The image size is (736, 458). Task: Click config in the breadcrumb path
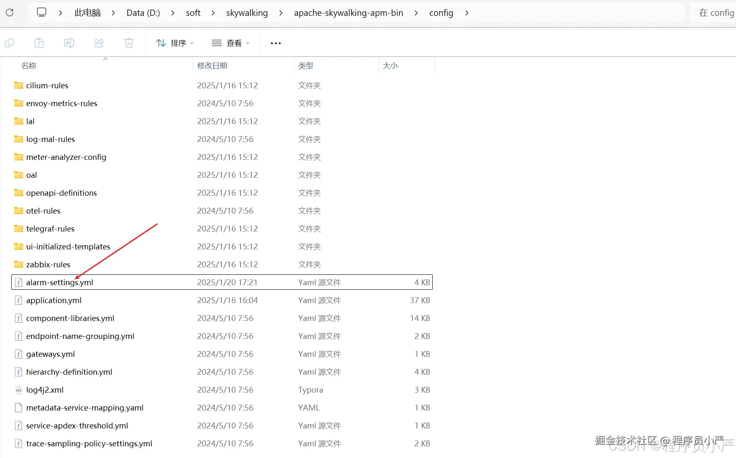pyautogui.click(x=441, y=13)
